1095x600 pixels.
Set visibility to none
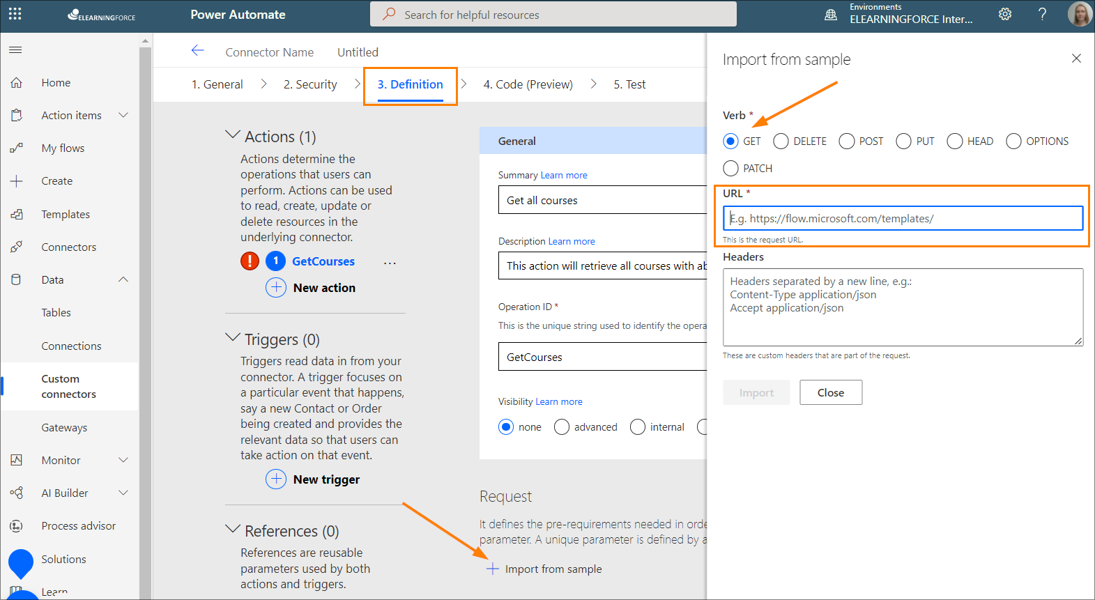506,427
